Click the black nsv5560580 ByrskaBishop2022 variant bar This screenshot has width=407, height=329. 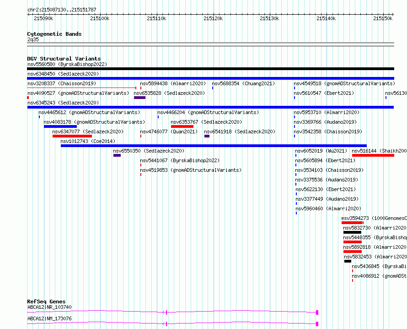point(210,69)
